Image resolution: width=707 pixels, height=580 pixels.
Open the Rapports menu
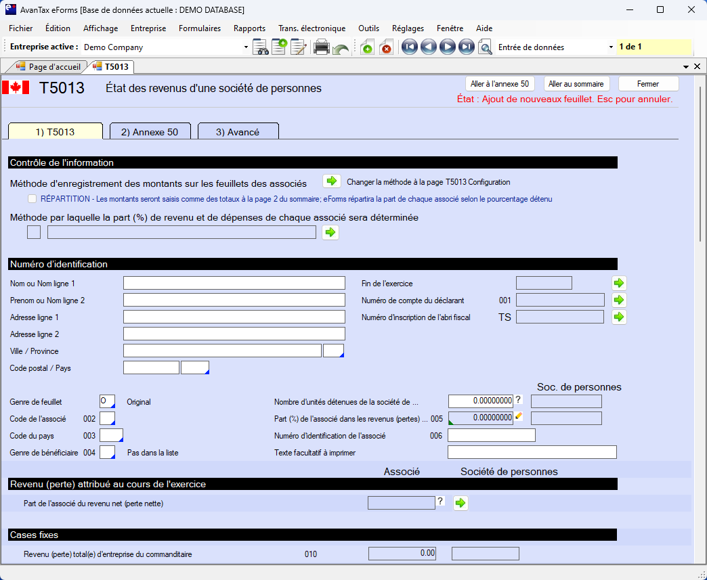point(249,28)
